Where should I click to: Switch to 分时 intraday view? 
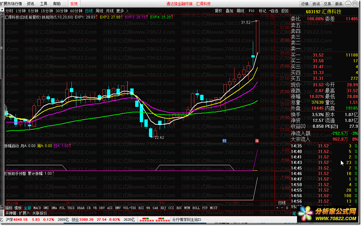pyautogui.click(x=9, y=11)
